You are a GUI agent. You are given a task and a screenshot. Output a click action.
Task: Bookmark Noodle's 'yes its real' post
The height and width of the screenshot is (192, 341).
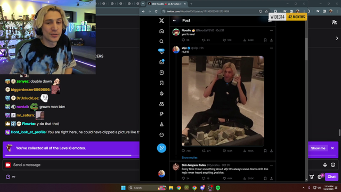coord(265,40)
